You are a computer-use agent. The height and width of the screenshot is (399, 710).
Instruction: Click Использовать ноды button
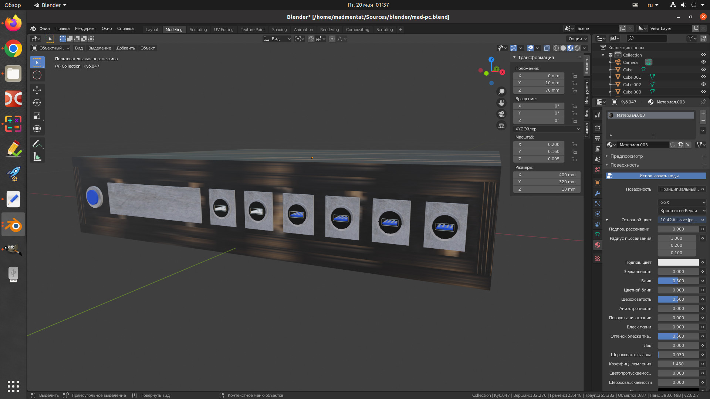658,175
